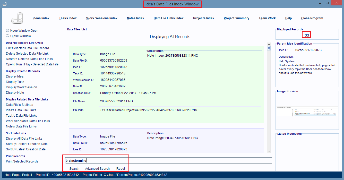Open the Project Summary menu

click(236, 18)
